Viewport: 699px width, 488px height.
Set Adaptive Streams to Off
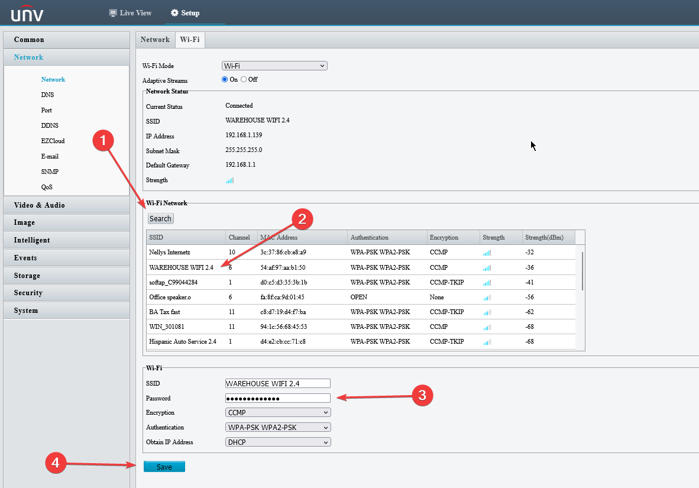pyautogui.click(x=244, y=79)
